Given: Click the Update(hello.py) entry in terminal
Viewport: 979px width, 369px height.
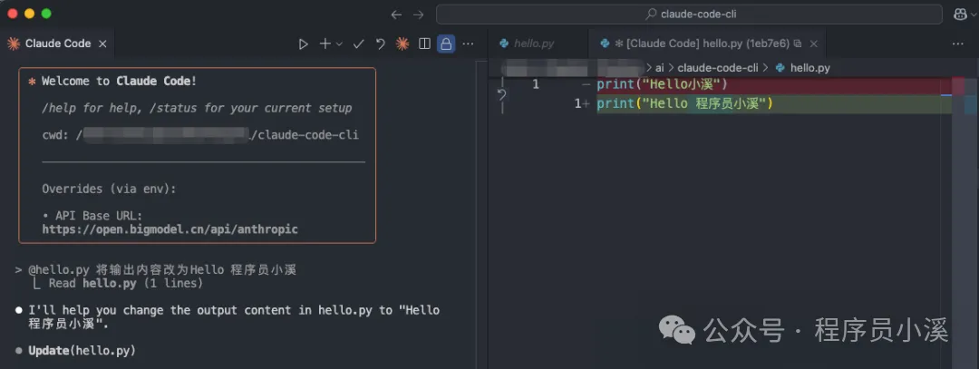Looking at the screenshot, I should [x=82, y=350].
